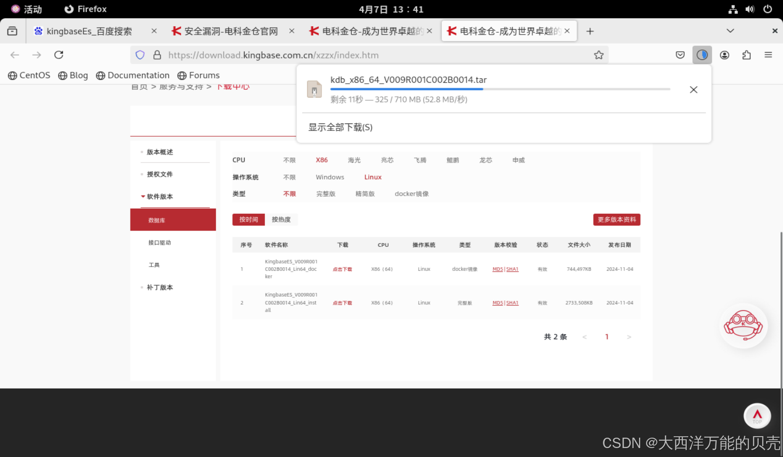Open the Firefox View tab-overview icon
The height and width of the screenshot is (457, 783).
(x=12, y=31)
